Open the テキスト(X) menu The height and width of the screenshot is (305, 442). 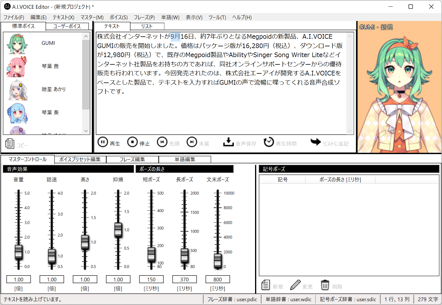pos(63,17)
